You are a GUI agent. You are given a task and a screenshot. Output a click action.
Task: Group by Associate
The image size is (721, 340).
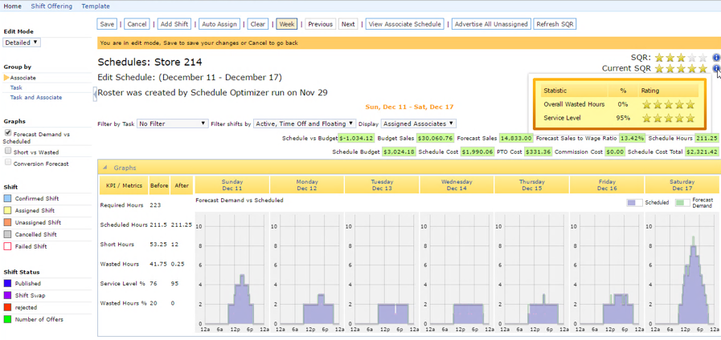(23, 78)
